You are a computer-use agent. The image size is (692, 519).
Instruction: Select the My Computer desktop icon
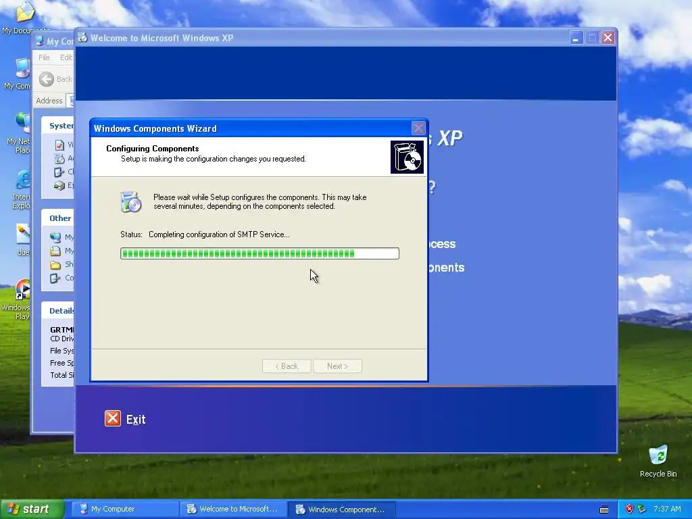pos(22,70)
